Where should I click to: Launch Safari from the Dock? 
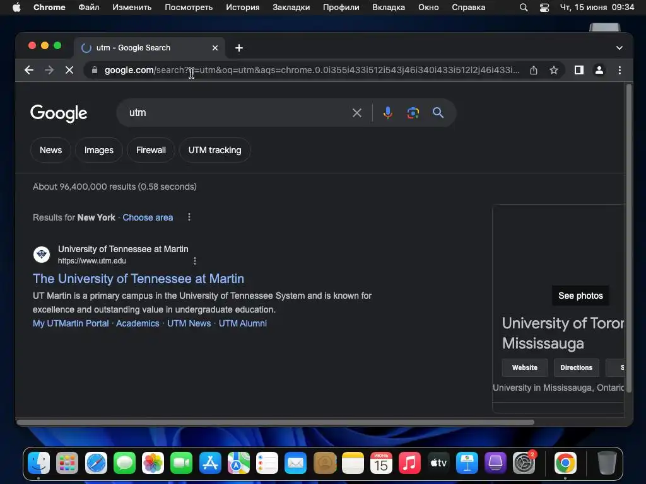pos(96,463)
